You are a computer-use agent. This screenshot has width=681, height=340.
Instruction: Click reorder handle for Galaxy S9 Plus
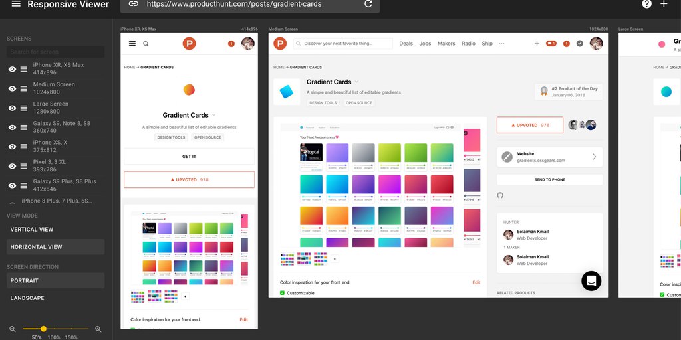24,185
